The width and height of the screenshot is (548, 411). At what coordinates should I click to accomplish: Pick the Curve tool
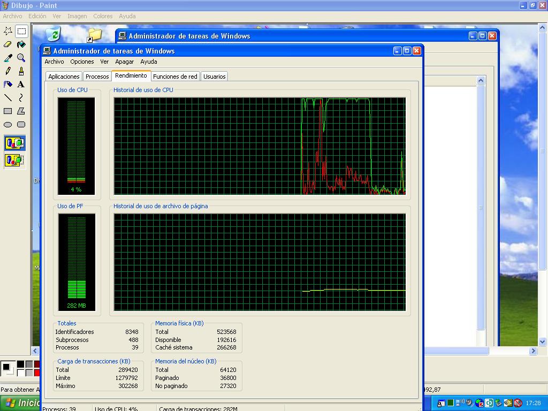tap(21, 98)
